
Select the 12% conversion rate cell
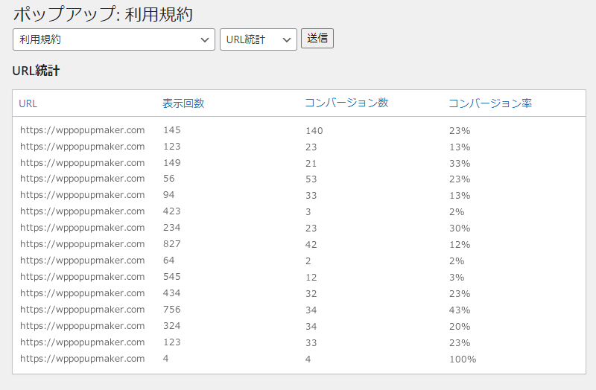(x=460, y=245)
